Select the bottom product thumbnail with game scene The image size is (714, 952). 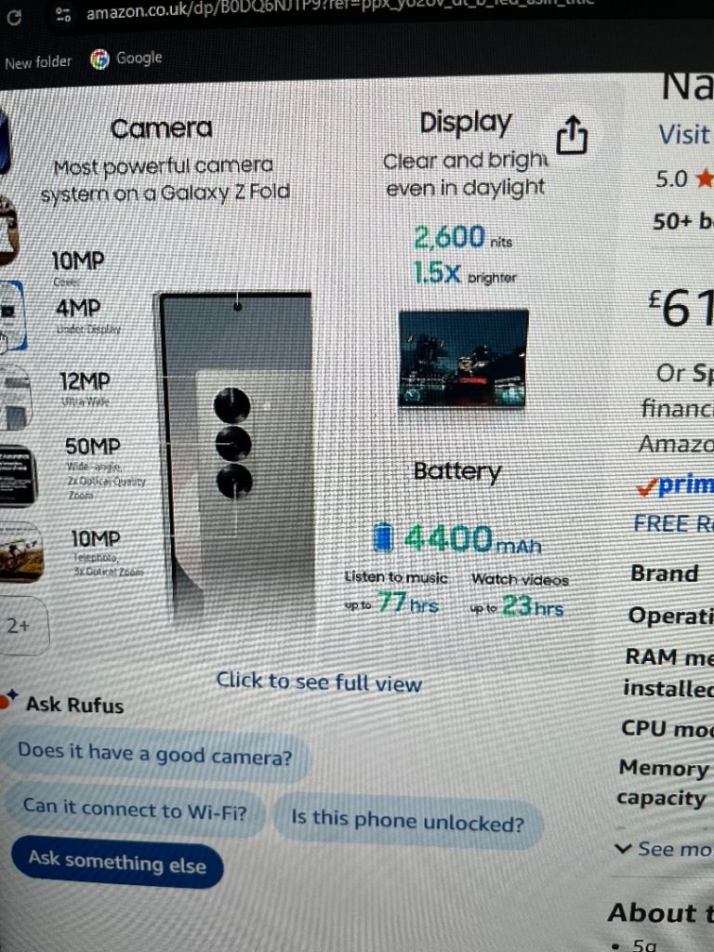click(x=20, y=552)
